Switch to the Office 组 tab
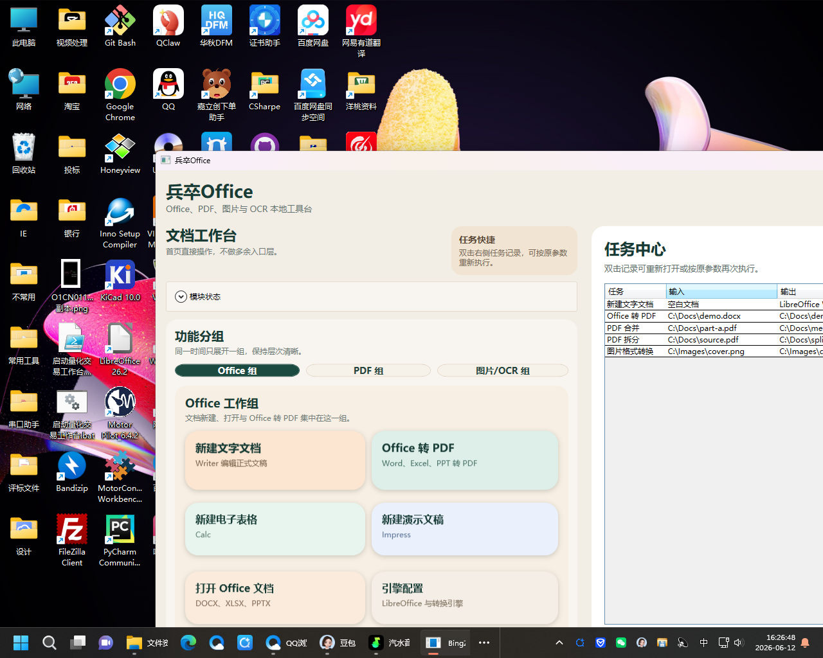The width and height of the screenshot is (823, 658). click(237, 371)
